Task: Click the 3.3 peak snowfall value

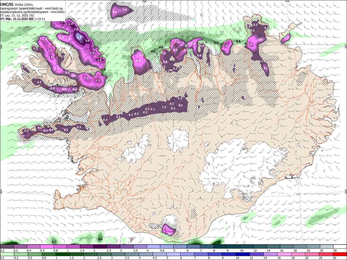Action: click(79, 37)
